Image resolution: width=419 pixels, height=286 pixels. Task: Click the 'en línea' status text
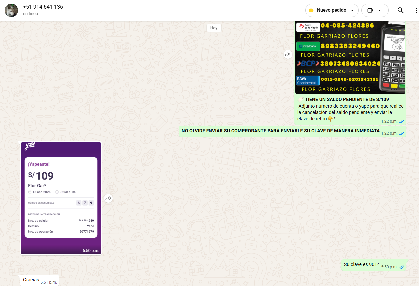(x=30, y=14)
